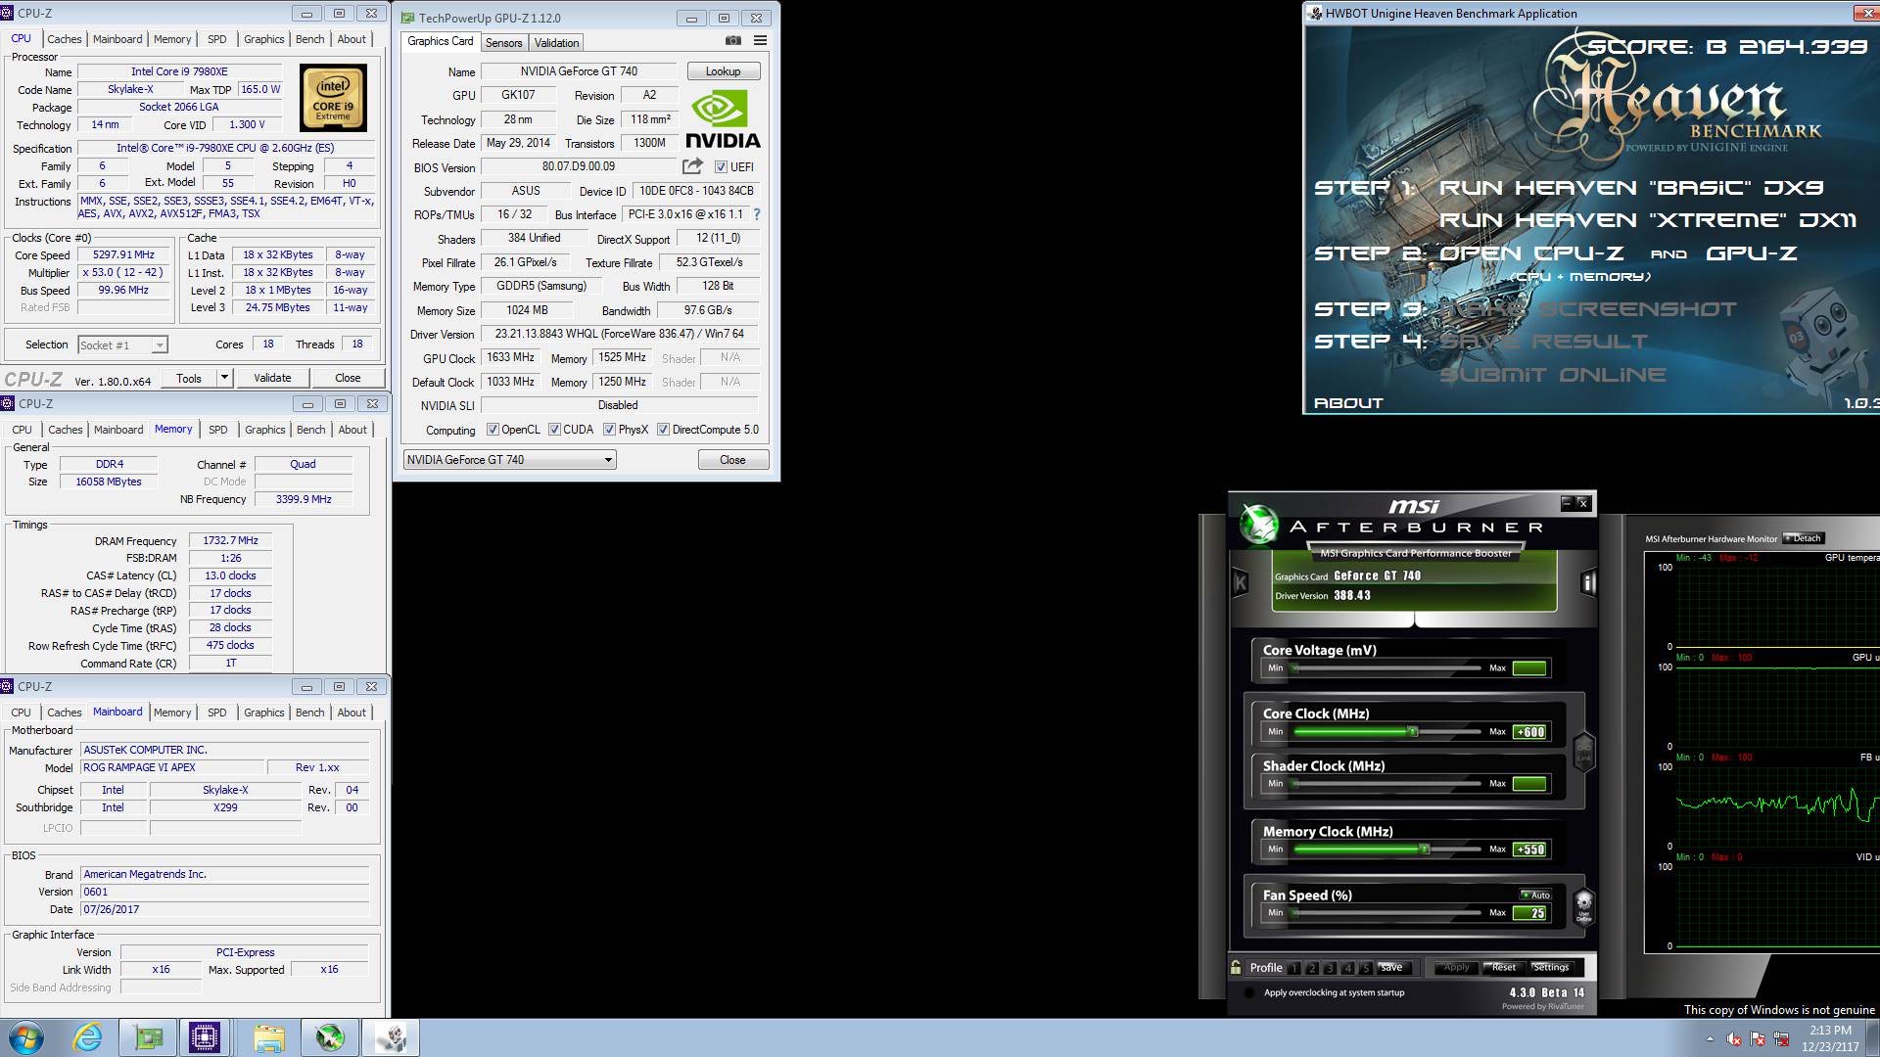Select Afterburner profile slot 3

[x=1330, y=968]
